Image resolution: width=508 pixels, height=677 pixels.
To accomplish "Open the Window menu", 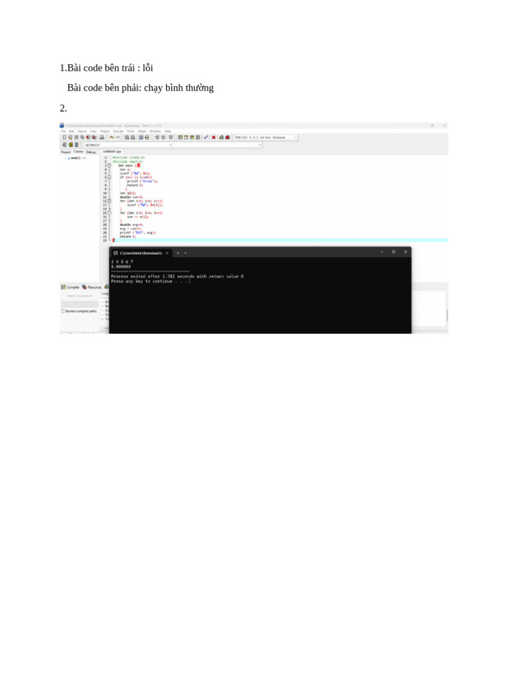I will pyautogui.click(x=155, y=132).
